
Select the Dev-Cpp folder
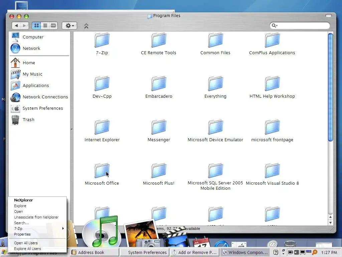point(102,84)
